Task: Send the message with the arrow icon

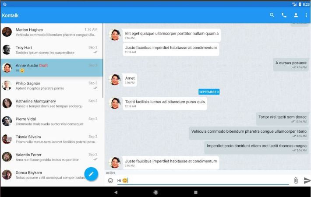Action: pos(307,180)
